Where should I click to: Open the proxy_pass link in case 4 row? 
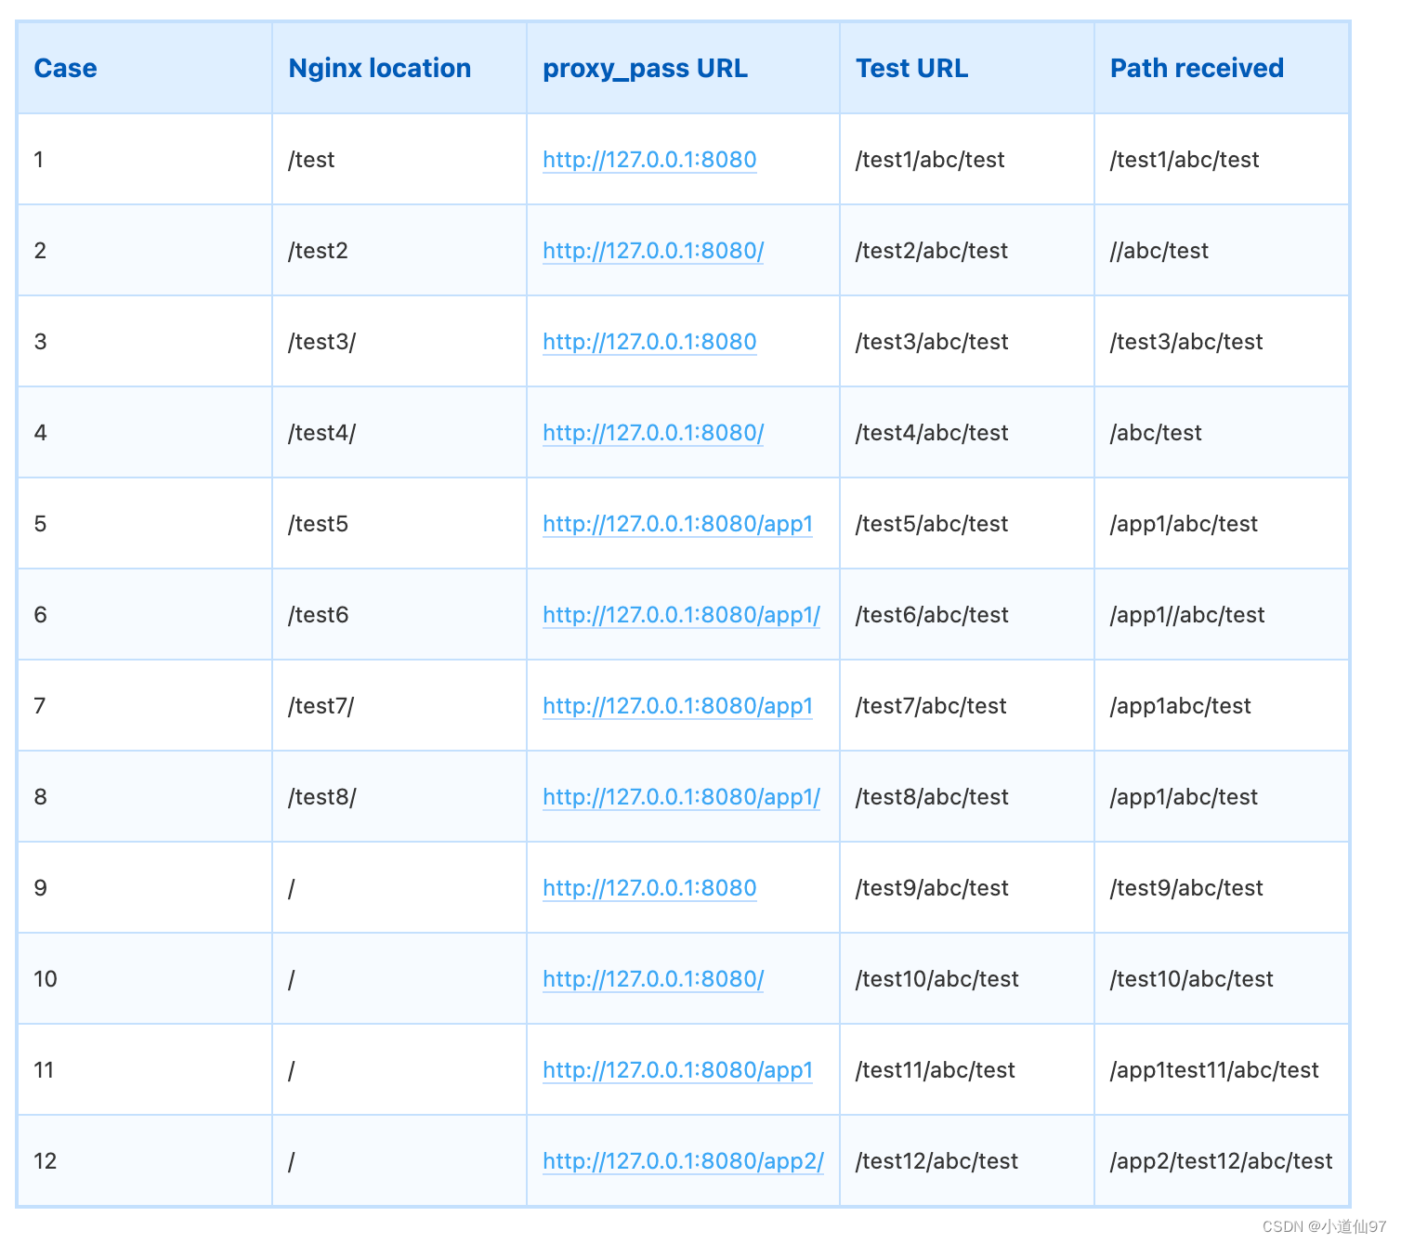(653, 433)
